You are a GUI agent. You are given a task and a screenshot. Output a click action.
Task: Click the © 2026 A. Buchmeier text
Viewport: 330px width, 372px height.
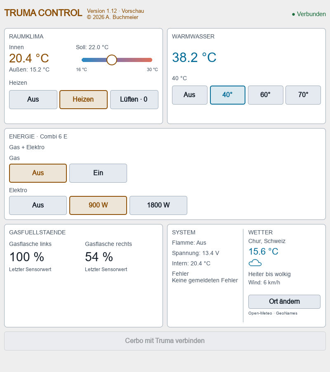click(x=113, y=17)
